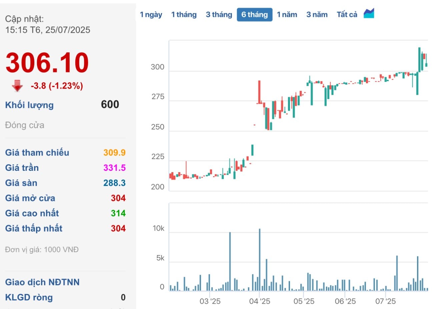The width and height of the screenshot is (440, 309).
Task: Click the KLGD ròng label
Action: (29, 297)
